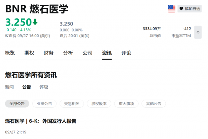Select the 公告 announcements sub-tab
208x139 pixels.
(27, 87)
